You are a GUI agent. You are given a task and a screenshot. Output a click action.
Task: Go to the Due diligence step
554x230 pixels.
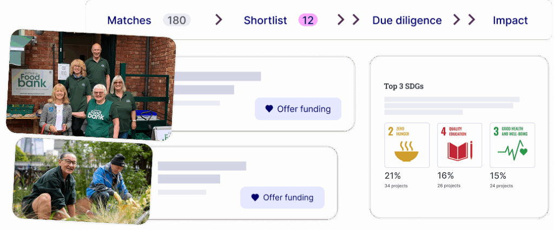click(x=407, y=20)
